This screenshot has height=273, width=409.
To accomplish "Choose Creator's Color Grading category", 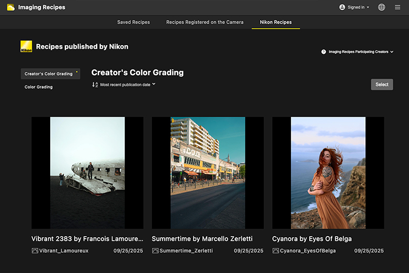I will click(x=49, y=74).
